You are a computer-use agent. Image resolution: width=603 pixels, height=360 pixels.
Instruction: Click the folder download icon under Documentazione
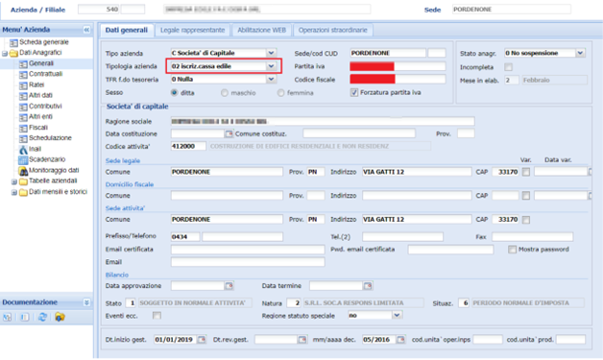pos(60,317)
